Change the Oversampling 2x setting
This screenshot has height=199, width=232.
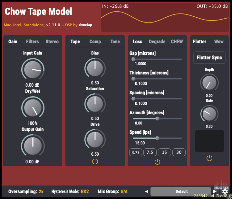[x=26, y=192]
